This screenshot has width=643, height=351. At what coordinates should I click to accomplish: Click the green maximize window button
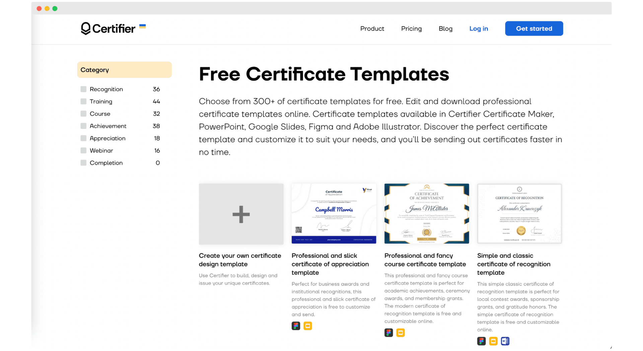[55, 8]
